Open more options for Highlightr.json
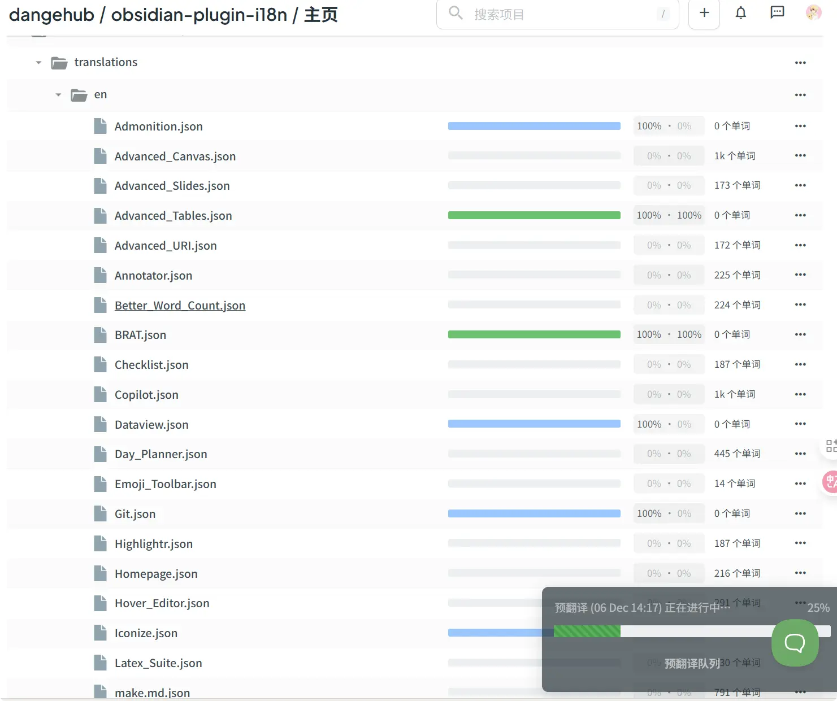 click(x=800, y=543)
